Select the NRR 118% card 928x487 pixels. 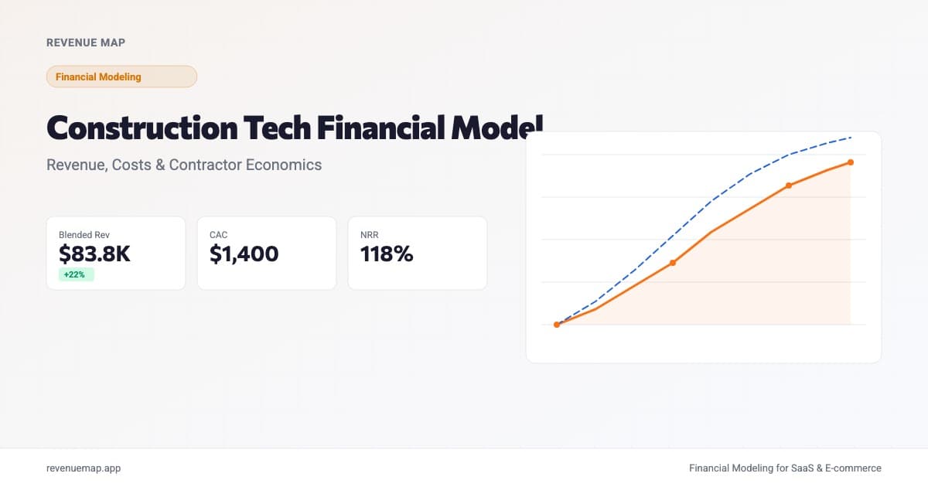pyautogui.click(x=418, y=253)
